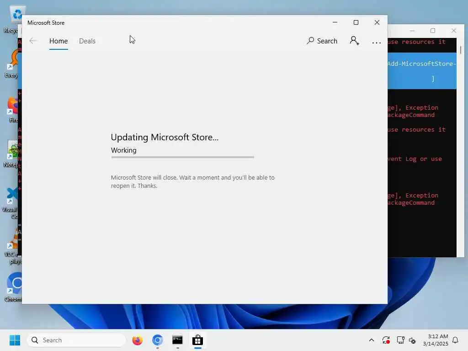Open Chromium from the taskbar
Screen dimensions: 468x351
pos(158,340)
